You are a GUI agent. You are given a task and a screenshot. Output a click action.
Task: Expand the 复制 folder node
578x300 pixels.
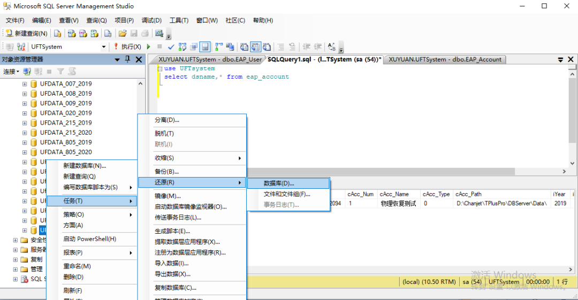coord(16,259)
